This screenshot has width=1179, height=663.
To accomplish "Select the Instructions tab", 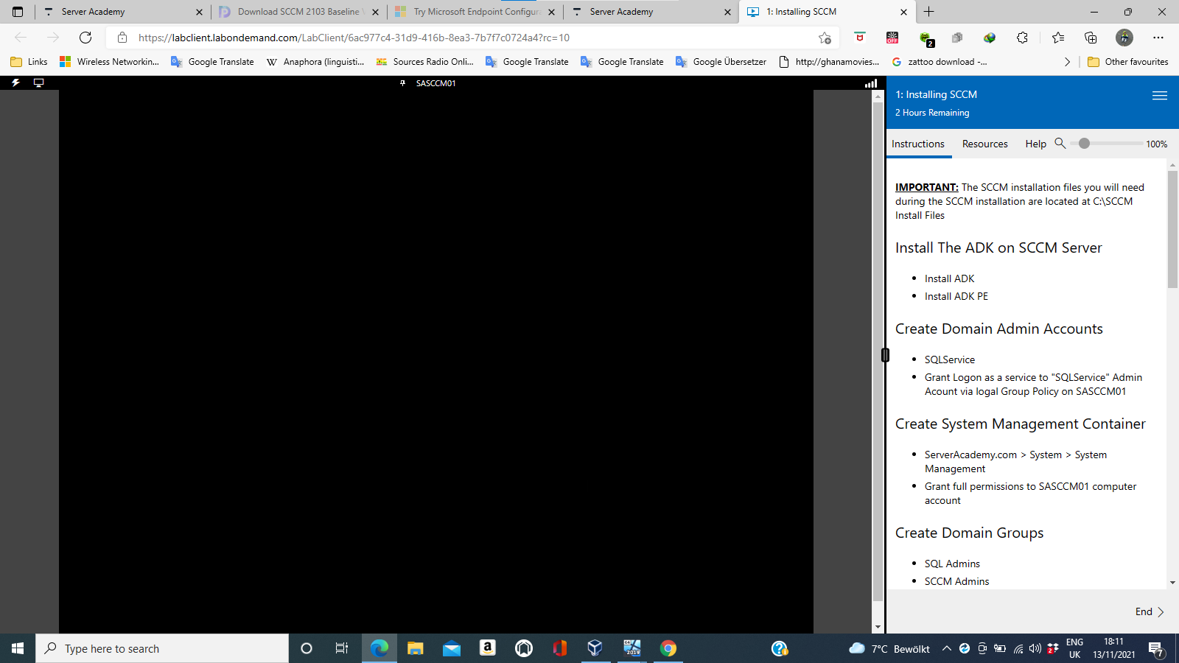I will pos(917,144).
